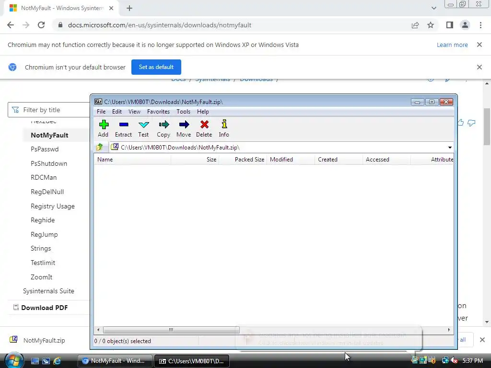Open RDCMan in the sidebar

click(x=44, y=177)
